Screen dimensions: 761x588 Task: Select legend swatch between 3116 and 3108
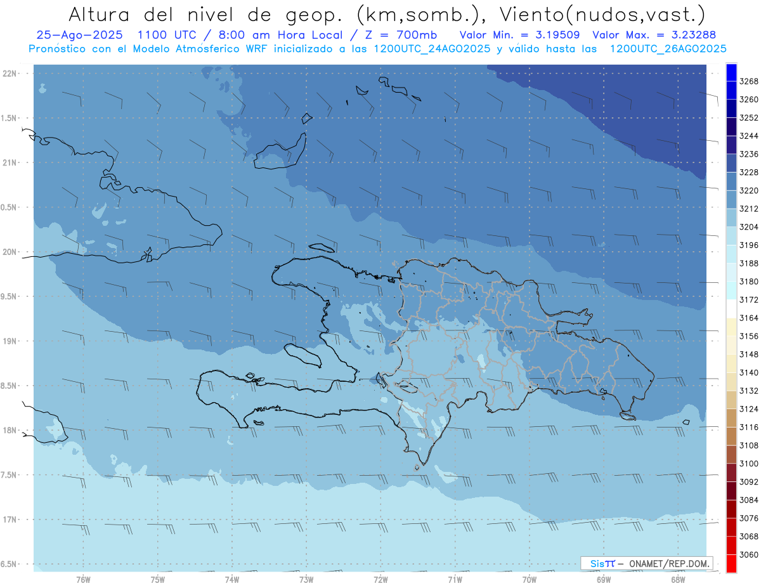click(x=731, y=436)
